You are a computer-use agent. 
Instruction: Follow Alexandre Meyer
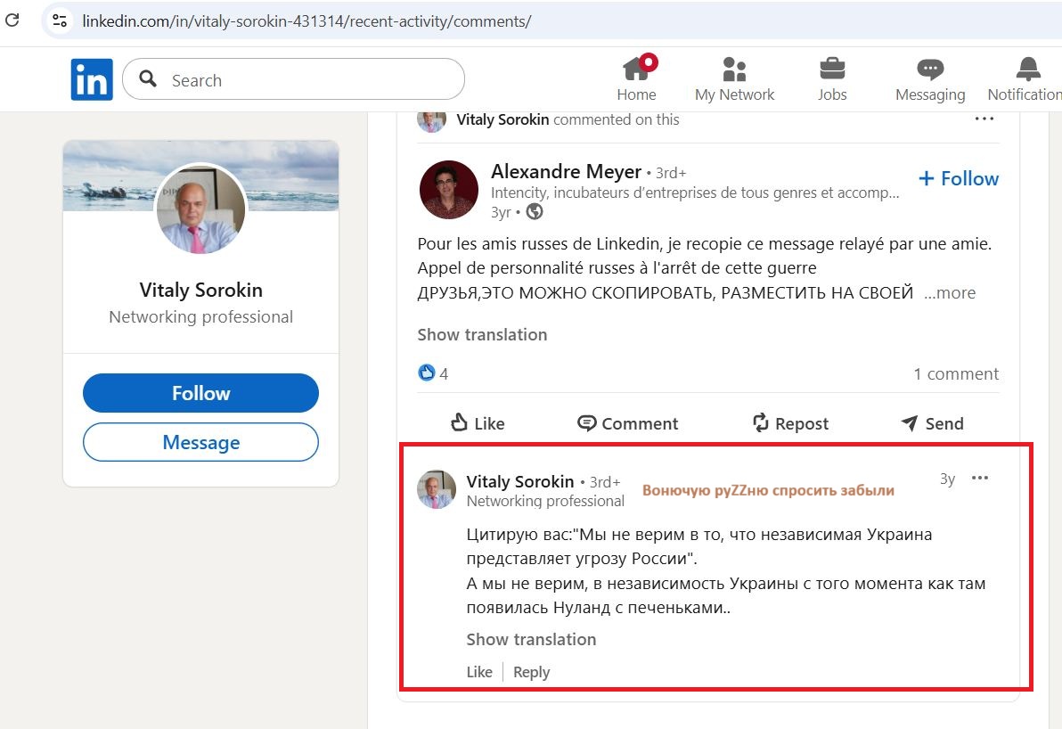click(x=957, y=178)
